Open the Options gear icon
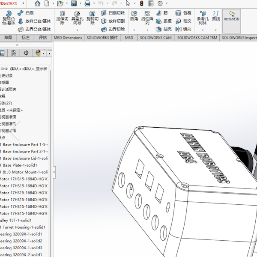The image size is (257, 257). tap(160, 3)
